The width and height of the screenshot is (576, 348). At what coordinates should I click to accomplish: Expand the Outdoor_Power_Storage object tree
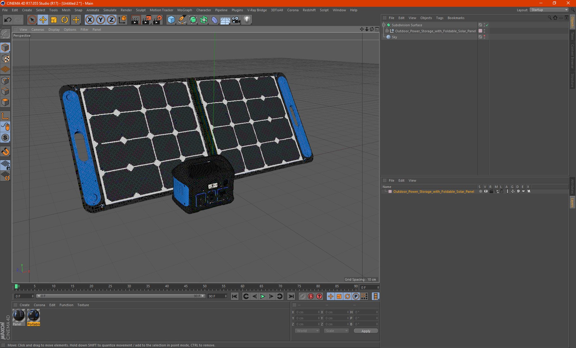tap(387, 31)
